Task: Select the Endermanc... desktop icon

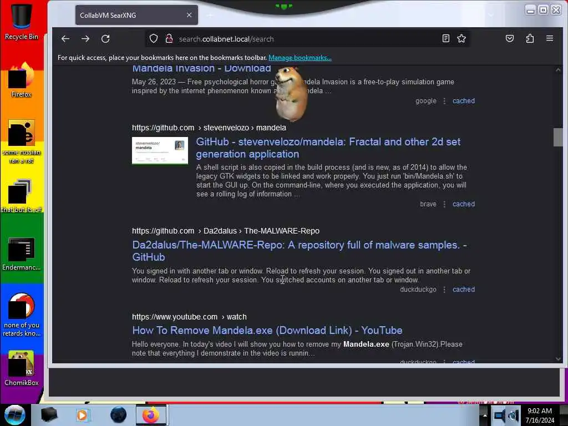Action: click(22, 253)
